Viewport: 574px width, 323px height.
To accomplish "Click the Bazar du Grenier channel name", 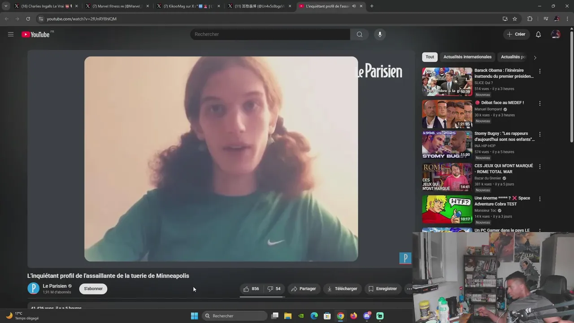I will 487,178.
